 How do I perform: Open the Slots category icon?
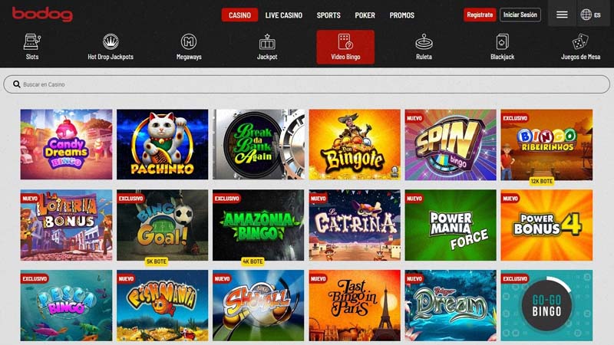click(32, 41)
